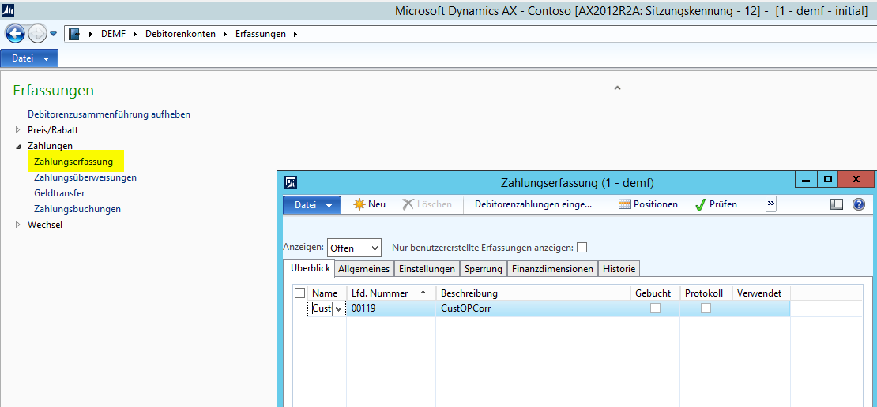The width and height of the screenshot is (877, 407).
Task: Click the green Prüfen checkmark icon
Action: coord(700,204)
